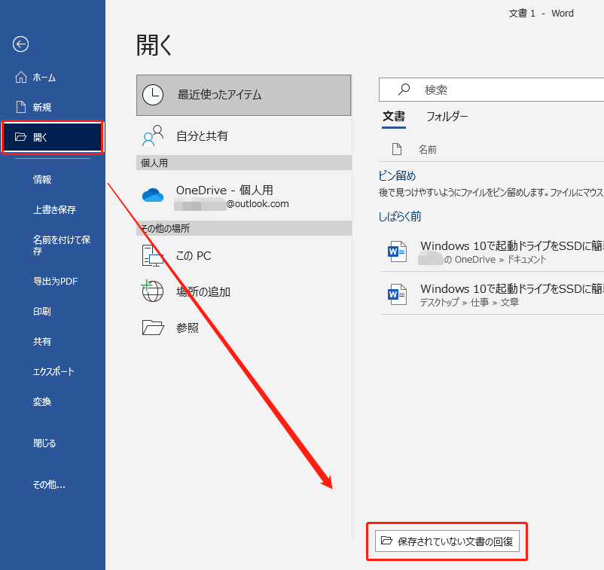The width and height of the screenshot is (604, 570).
Task: Switch to the フォルダー tab
Action: (447, 117)
